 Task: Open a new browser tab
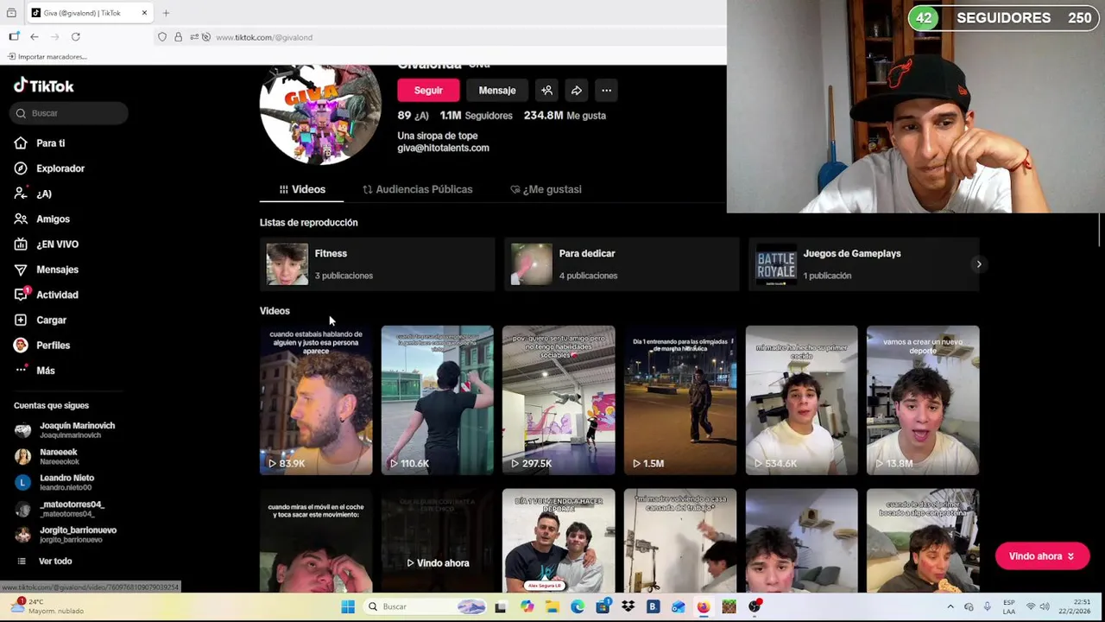(x=166, y=13)
